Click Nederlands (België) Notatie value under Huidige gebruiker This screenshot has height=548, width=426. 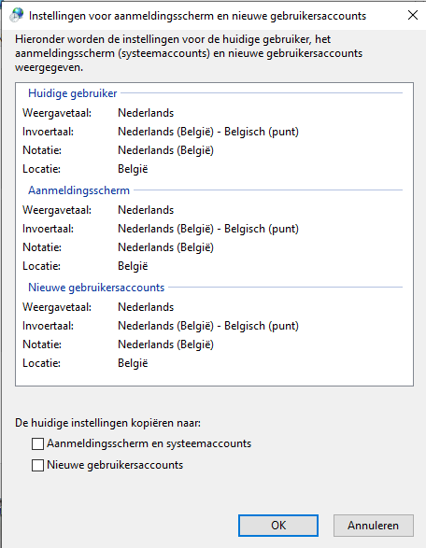coord(165,150)
